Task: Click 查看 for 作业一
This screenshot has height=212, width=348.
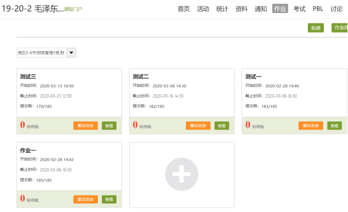Action: click(x=109, y=199)
